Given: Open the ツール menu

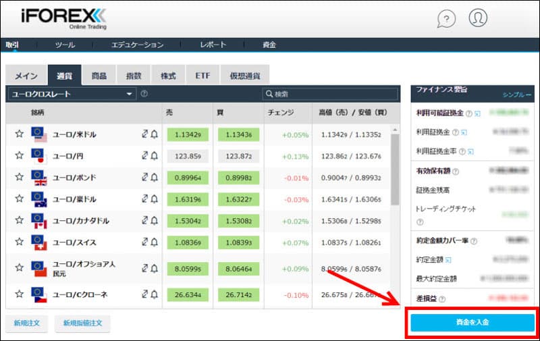Looking at the screenshot, I should [x=65, y=45].
